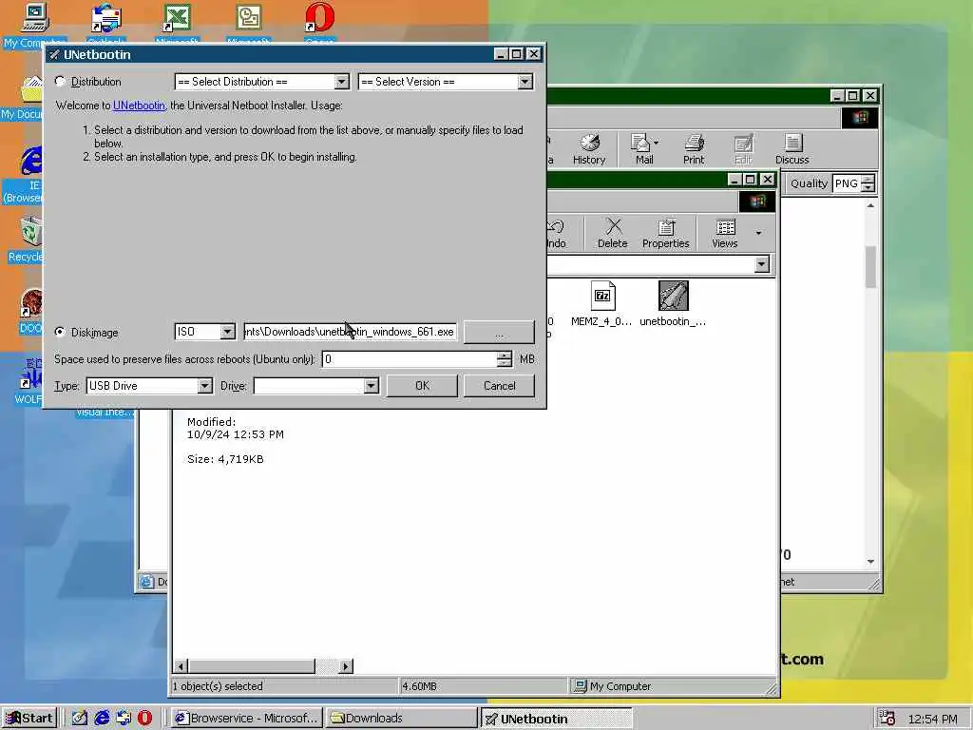This screenshot has width=973, height=730.
Task: Click 'Size: 4,719KB' text in Downloads
Action: (225, 459)
